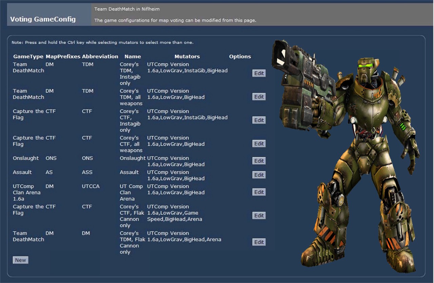Edit Corey's TDM, Flak Cannon only config
Screen dimensions: 434x283
click(259, 242)
